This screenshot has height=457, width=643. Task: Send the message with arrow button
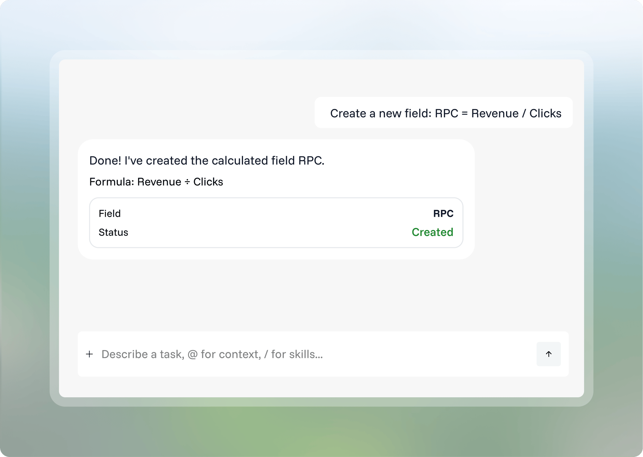[548, 354]
